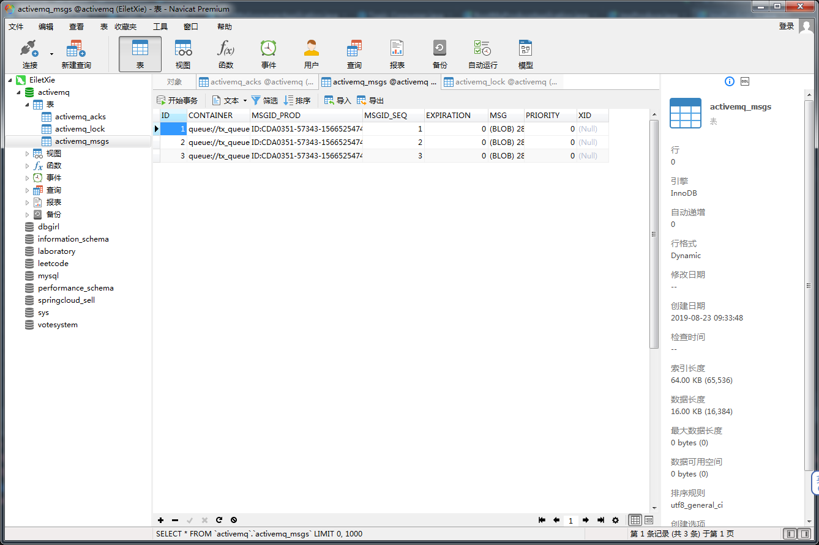Select the information_schema database
The height and width of the screenshot is (545, 819).
pyautogui.click(x=73, y=239)
